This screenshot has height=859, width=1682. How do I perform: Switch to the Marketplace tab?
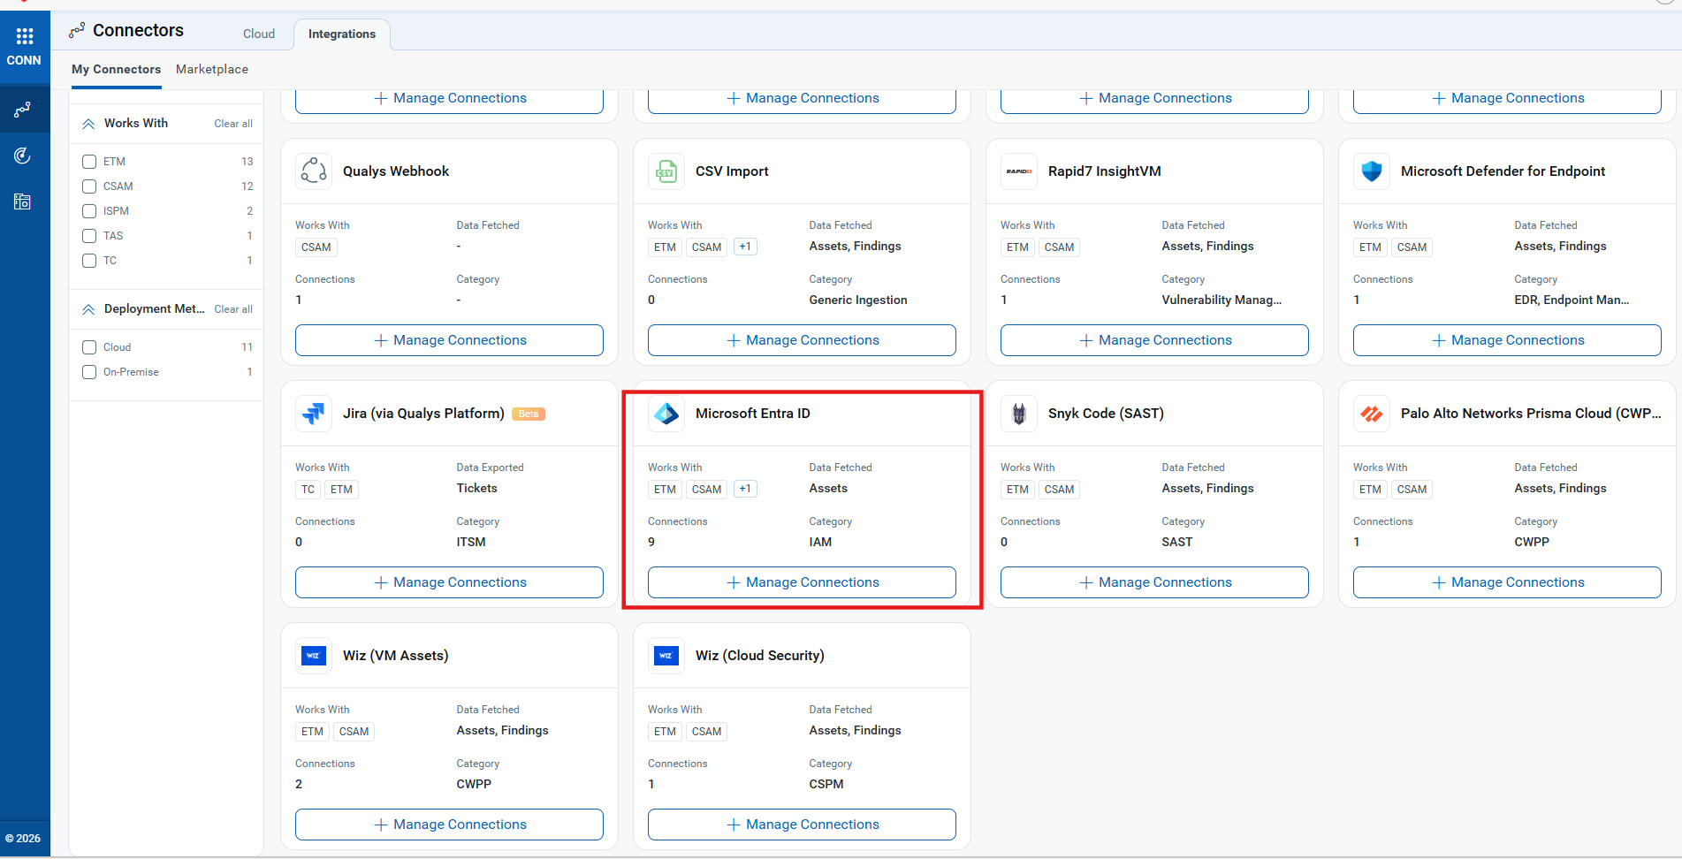(x=212, y=69)
